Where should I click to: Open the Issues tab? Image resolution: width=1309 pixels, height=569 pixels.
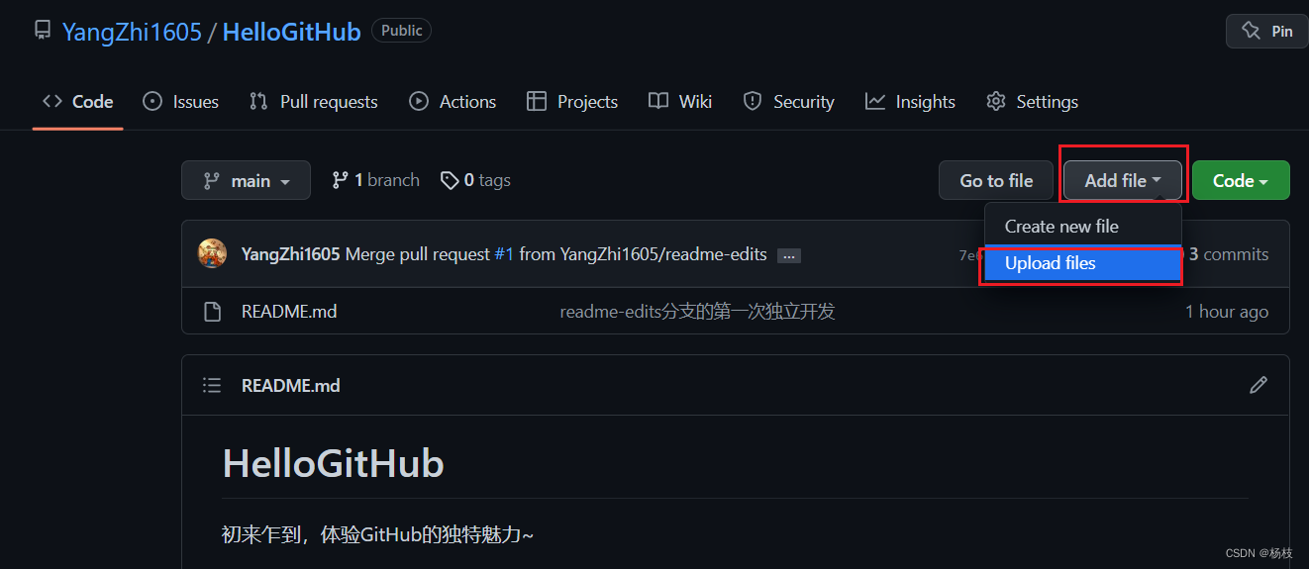180,101
